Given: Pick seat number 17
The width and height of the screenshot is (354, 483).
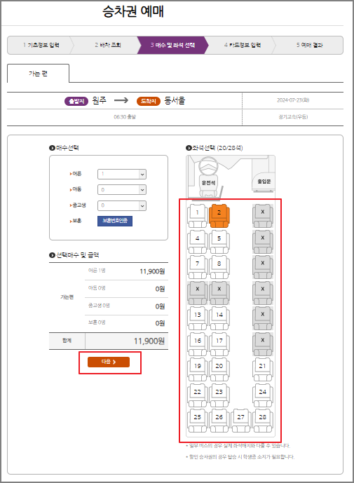Looking at the screenshot, I should [x=219, y=344].
